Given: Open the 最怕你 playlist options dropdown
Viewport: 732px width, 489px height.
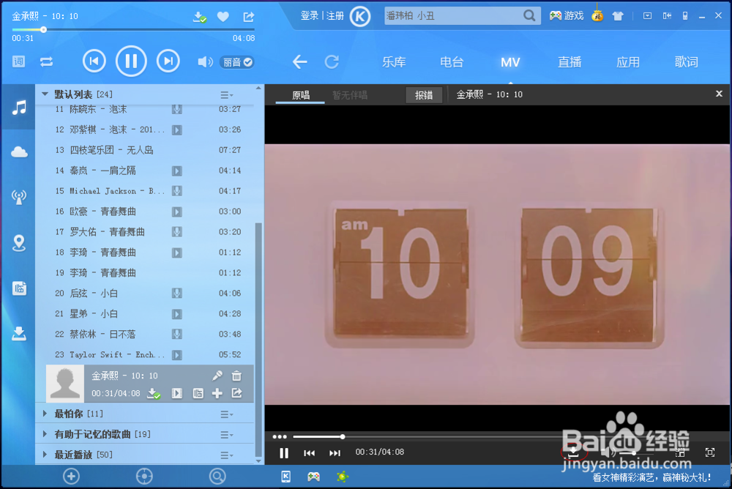Looking at the screenshot, I should click(226, 412).
